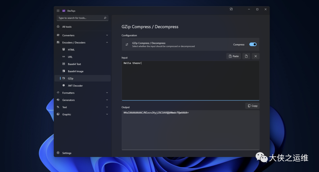This screenshot has width=319, height=172.
Task: Click the Converters category icon
Action: click(58, 35)
